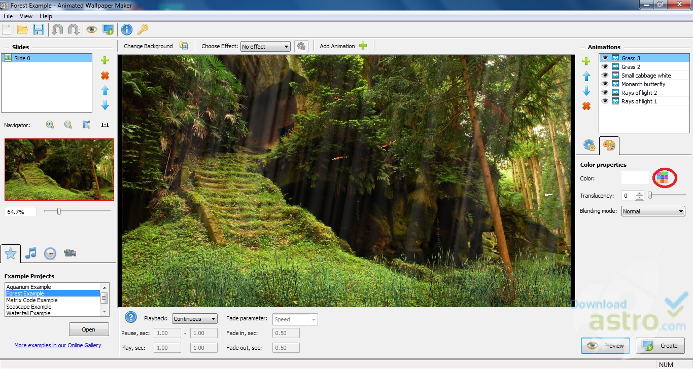Screen dimensions: 693x369
Task: Open the Help menu
Action: click(46, 16)
